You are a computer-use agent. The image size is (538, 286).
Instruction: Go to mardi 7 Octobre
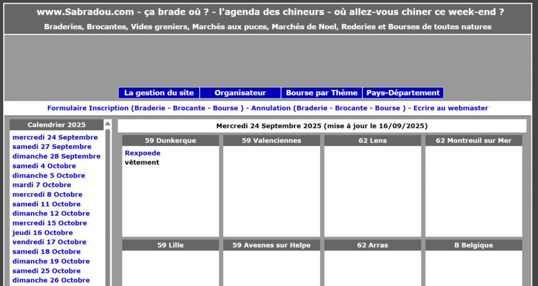(42, 185)
